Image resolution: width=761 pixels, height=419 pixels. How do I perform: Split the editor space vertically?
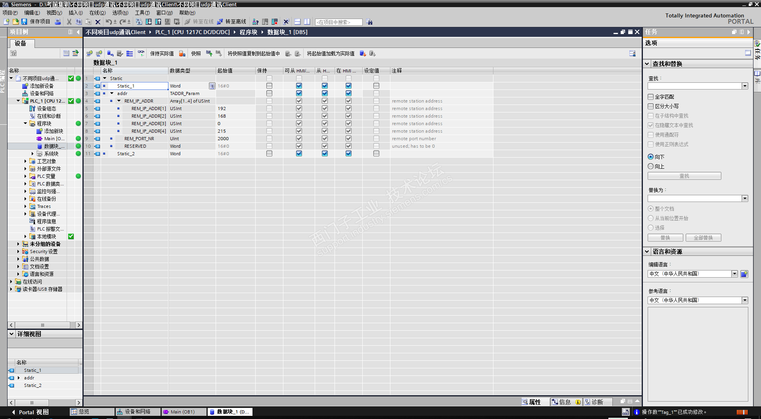pos(307,22)
